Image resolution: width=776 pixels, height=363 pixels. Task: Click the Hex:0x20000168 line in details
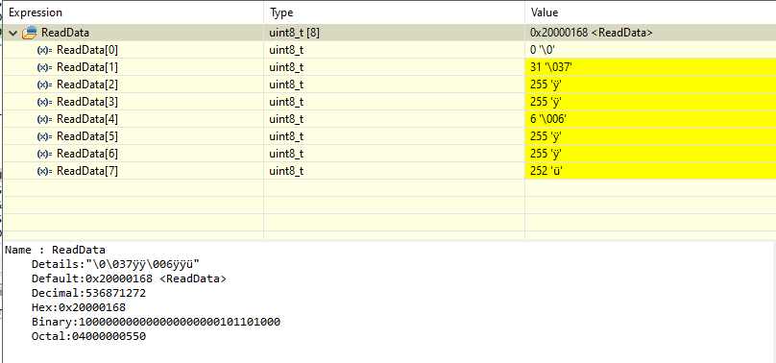point(92,307)
